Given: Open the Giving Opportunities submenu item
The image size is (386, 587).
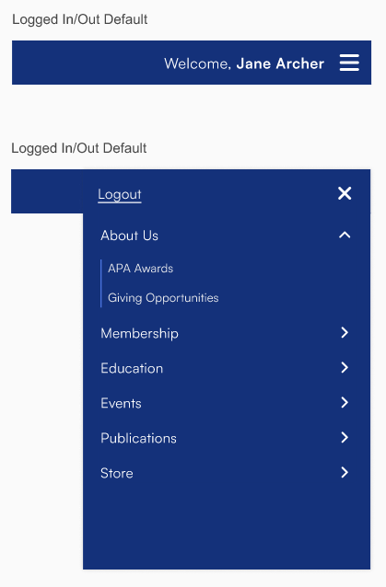Looking at the screenshot, I should [x=163, y=298].
